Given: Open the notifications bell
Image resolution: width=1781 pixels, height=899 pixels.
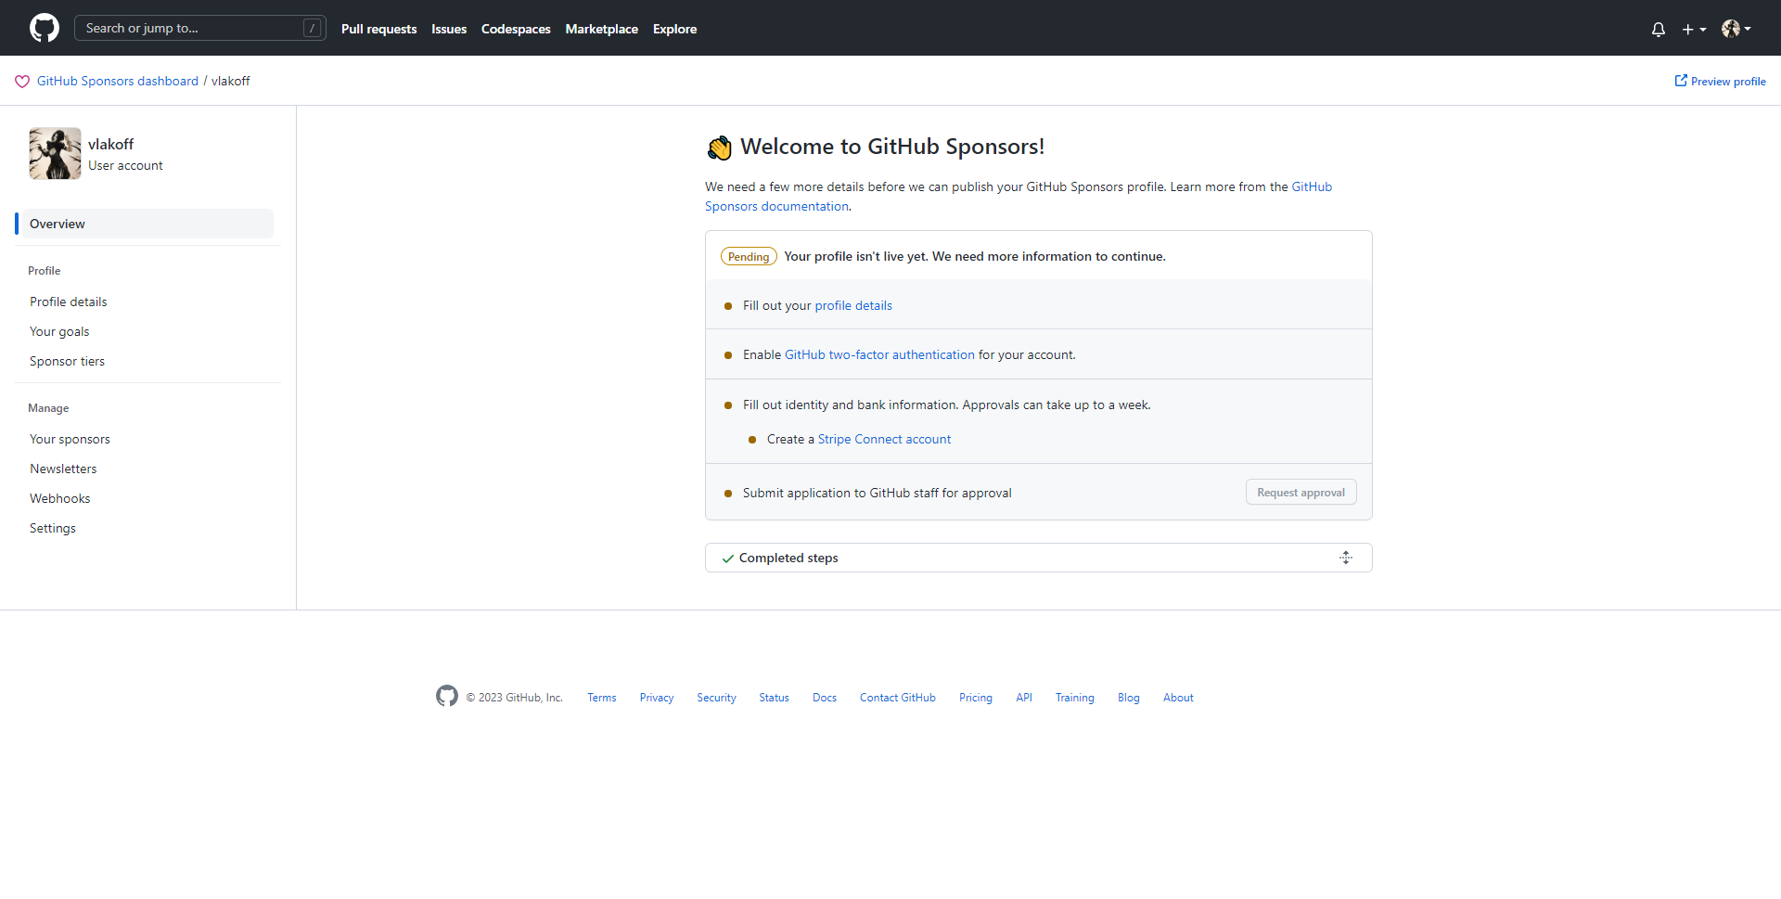Looking at the screenshot, I should [1658, 29].
